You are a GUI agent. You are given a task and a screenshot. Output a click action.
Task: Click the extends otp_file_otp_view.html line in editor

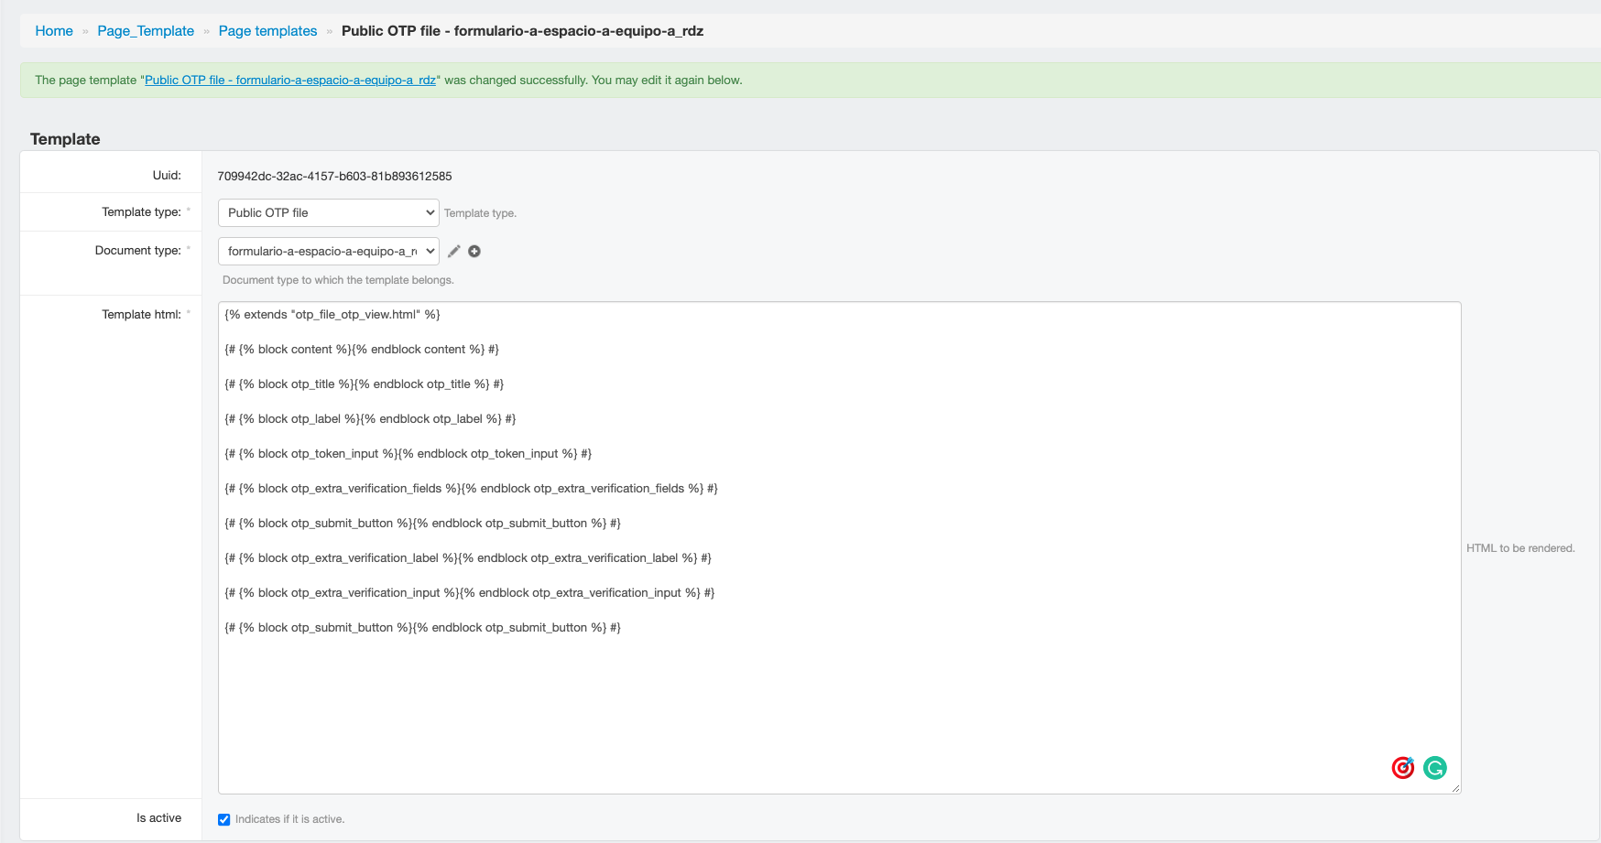(x=332, y=315)
